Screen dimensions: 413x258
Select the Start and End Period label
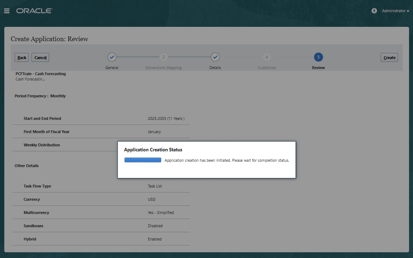42,118
